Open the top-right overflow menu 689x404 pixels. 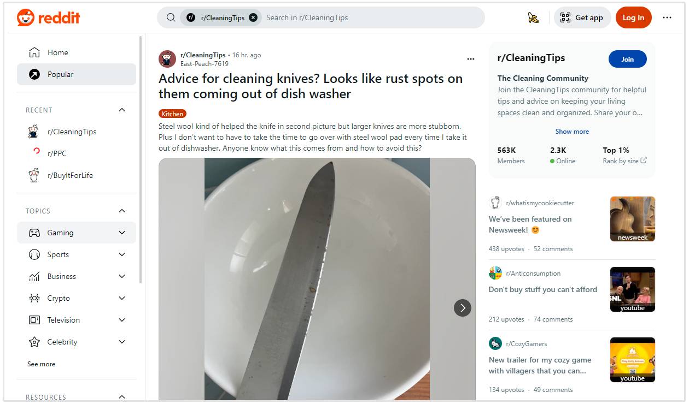click(667, 17)
